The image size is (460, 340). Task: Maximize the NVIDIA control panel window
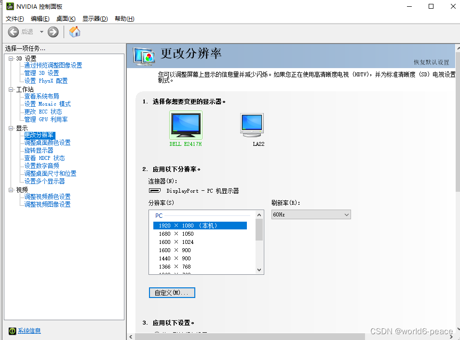pyautogui.click(x=431, y=6)
